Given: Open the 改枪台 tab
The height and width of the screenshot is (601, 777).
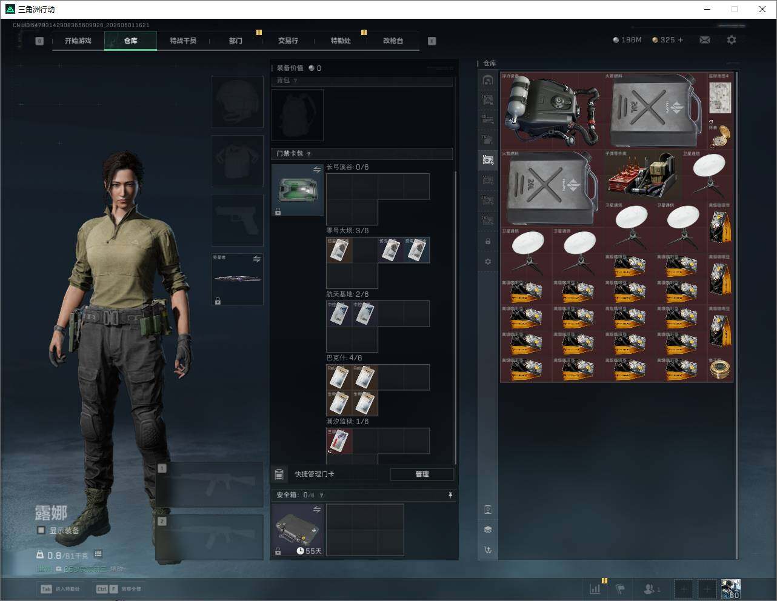Looking at the screenshot, I should coord(393,41).
